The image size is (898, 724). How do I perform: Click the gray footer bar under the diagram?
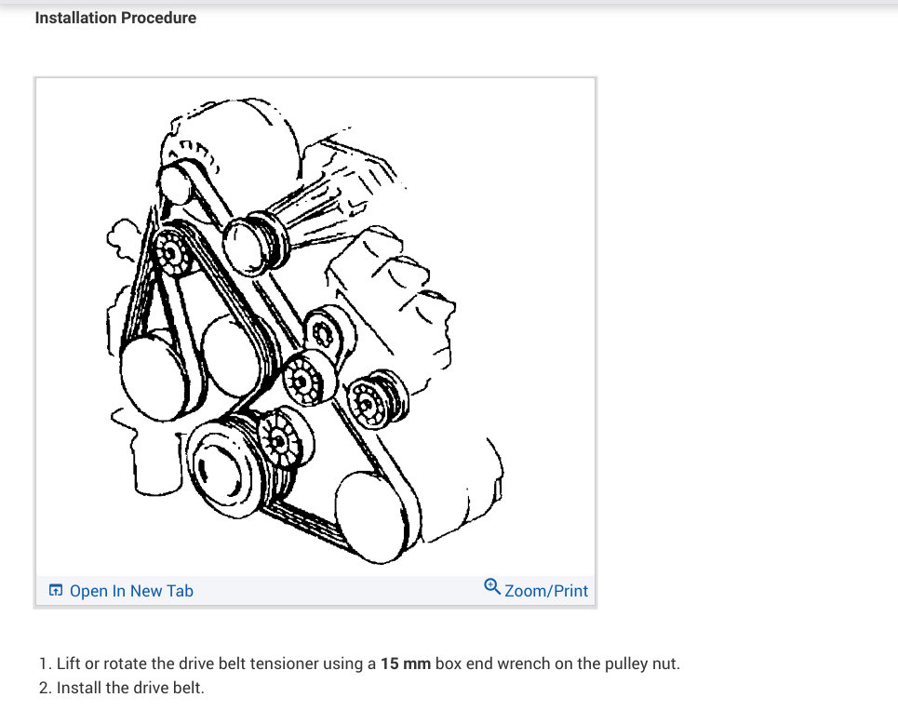point(315,591)
